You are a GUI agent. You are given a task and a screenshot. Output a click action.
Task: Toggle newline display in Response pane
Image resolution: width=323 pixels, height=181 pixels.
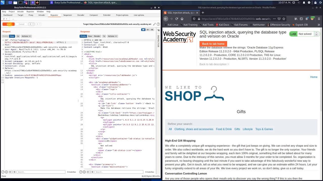coord(104,36)
